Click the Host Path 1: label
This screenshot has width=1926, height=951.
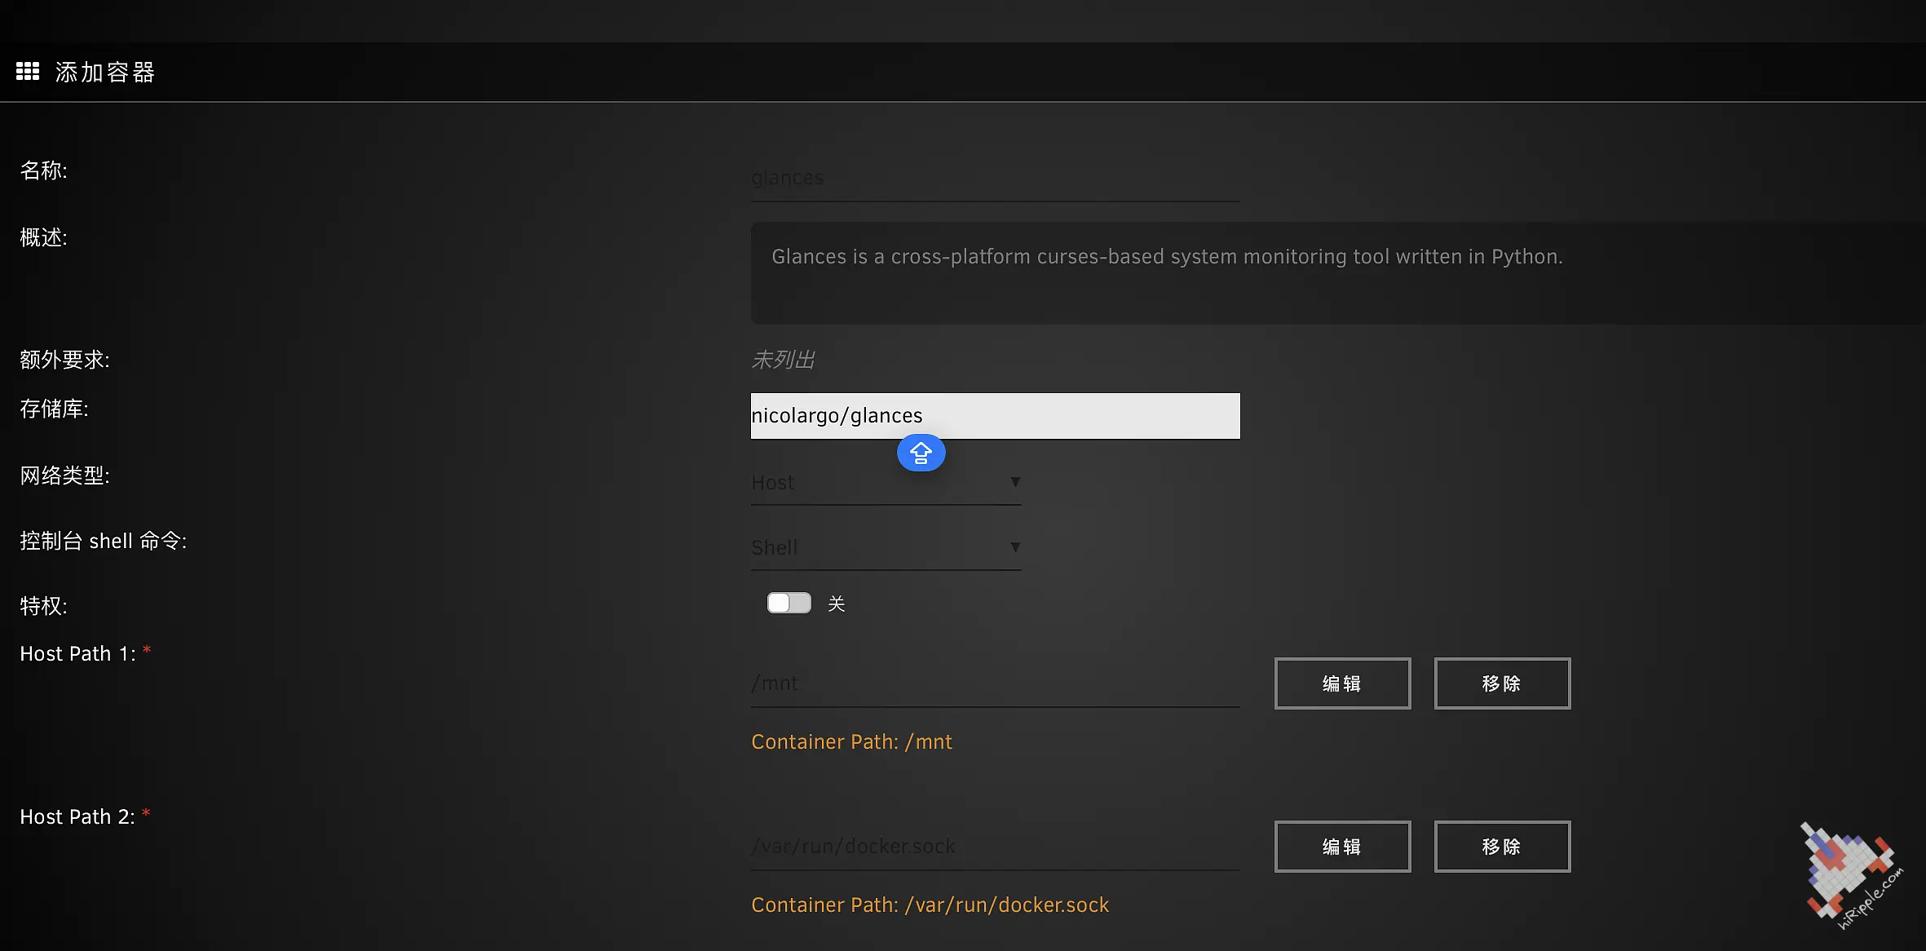click(x=77, y=653)
